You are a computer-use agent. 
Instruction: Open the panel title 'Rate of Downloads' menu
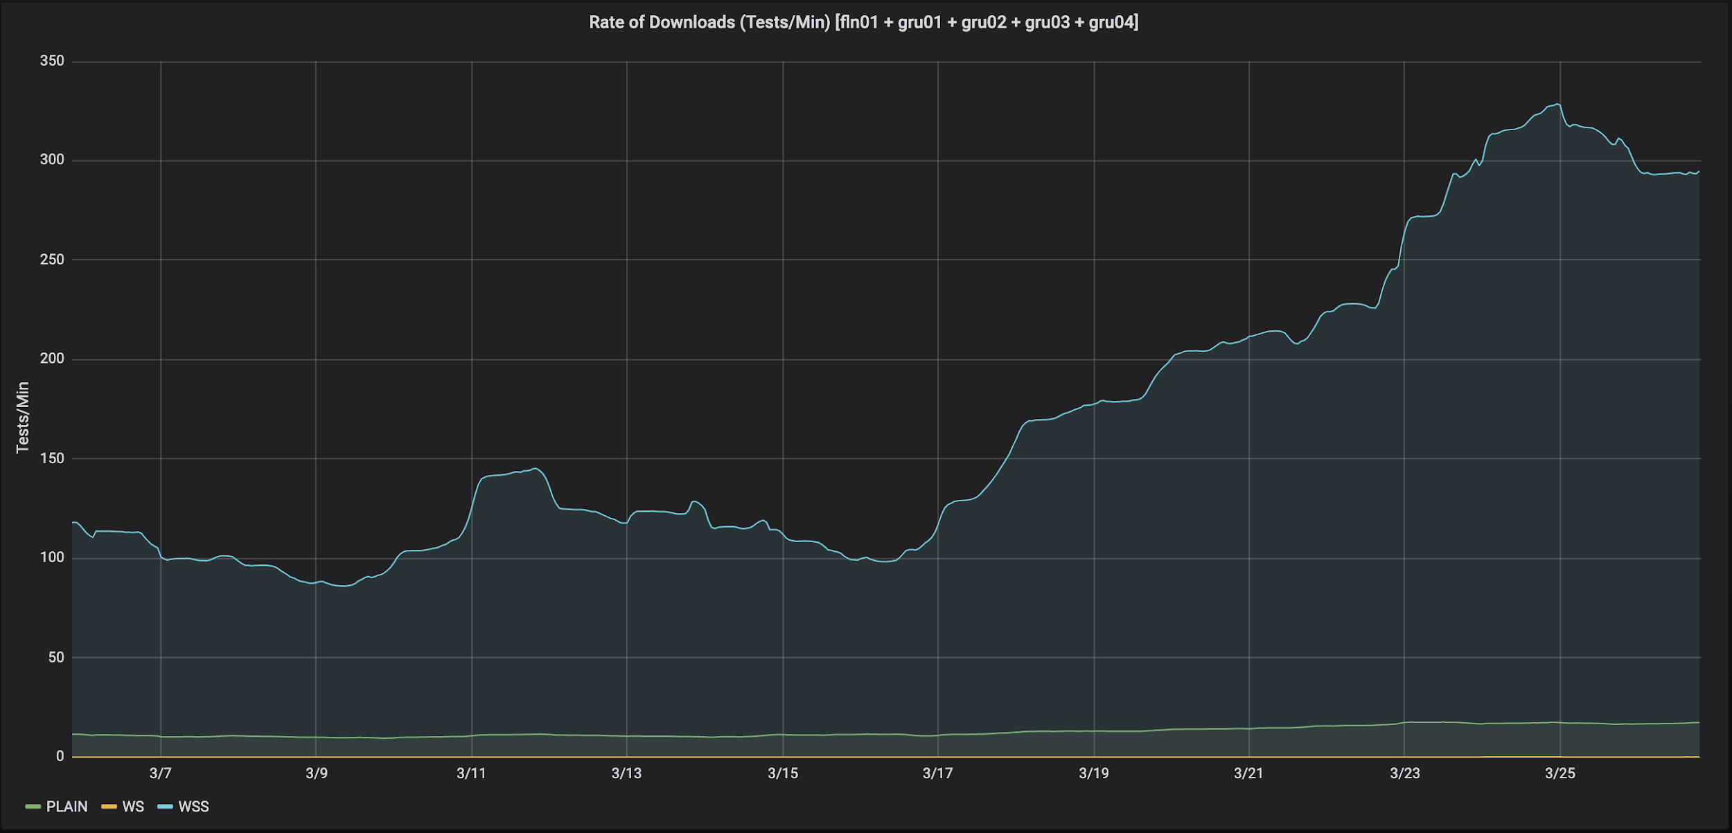[863, 22]
